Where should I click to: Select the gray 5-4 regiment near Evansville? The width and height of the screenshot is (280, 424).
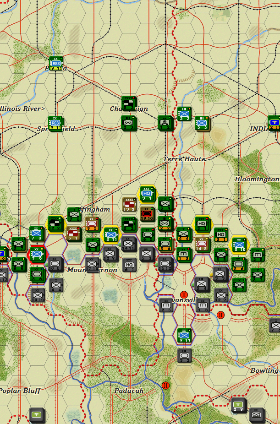click(x=202, y=284)
